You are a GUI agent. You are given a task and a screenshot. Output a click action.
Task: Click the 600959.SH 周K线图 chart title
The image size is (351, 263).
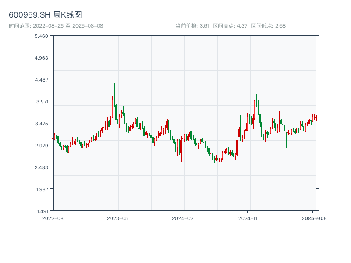(x=45, y=15)
